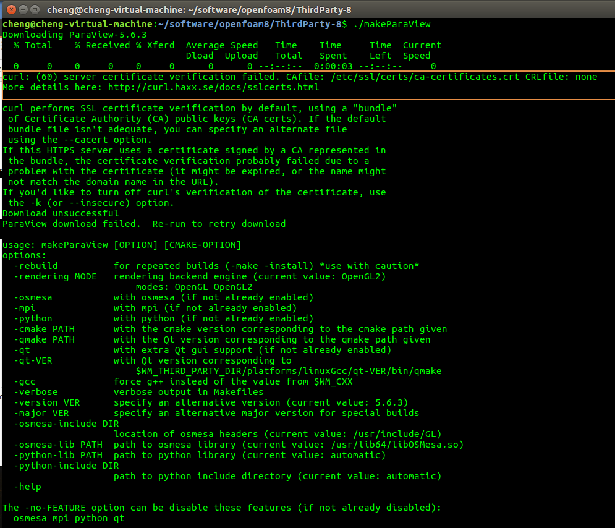This screenshot has height=528, width=615.
Task: Click the -osmesa option
Action: pos(33,298)
